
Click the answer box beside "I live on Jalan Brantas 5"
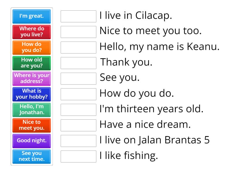[79, 141]
